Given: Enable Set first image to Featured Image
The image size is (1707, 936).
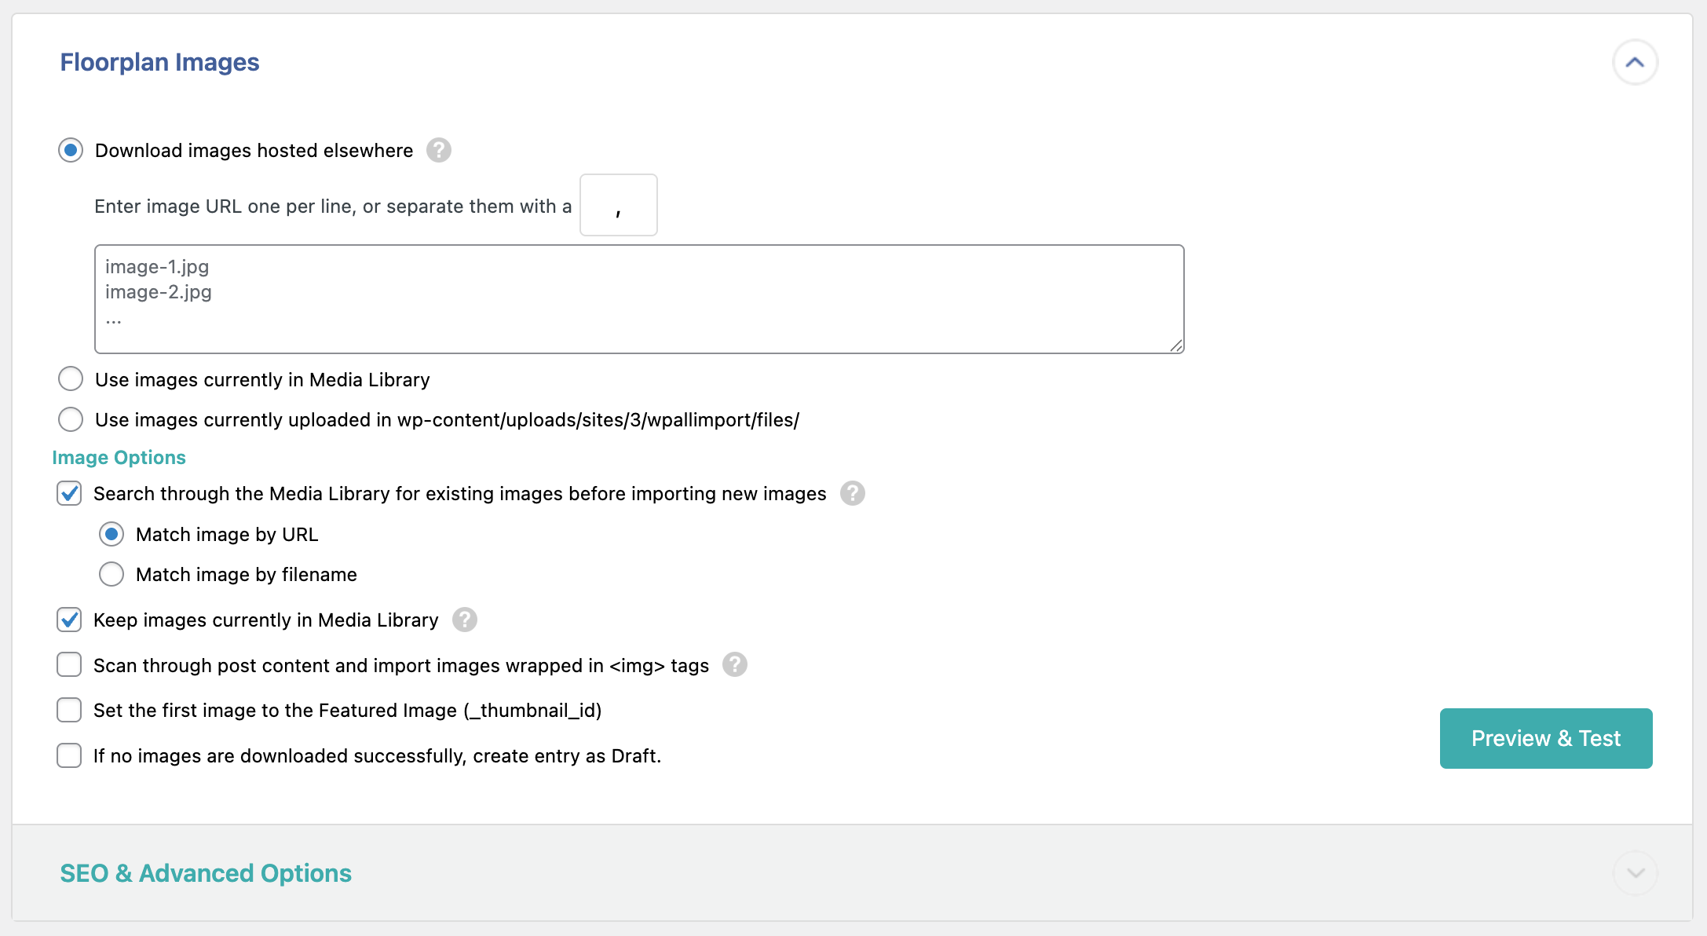Looking at the screenshot, I should [x=69, y=710].
